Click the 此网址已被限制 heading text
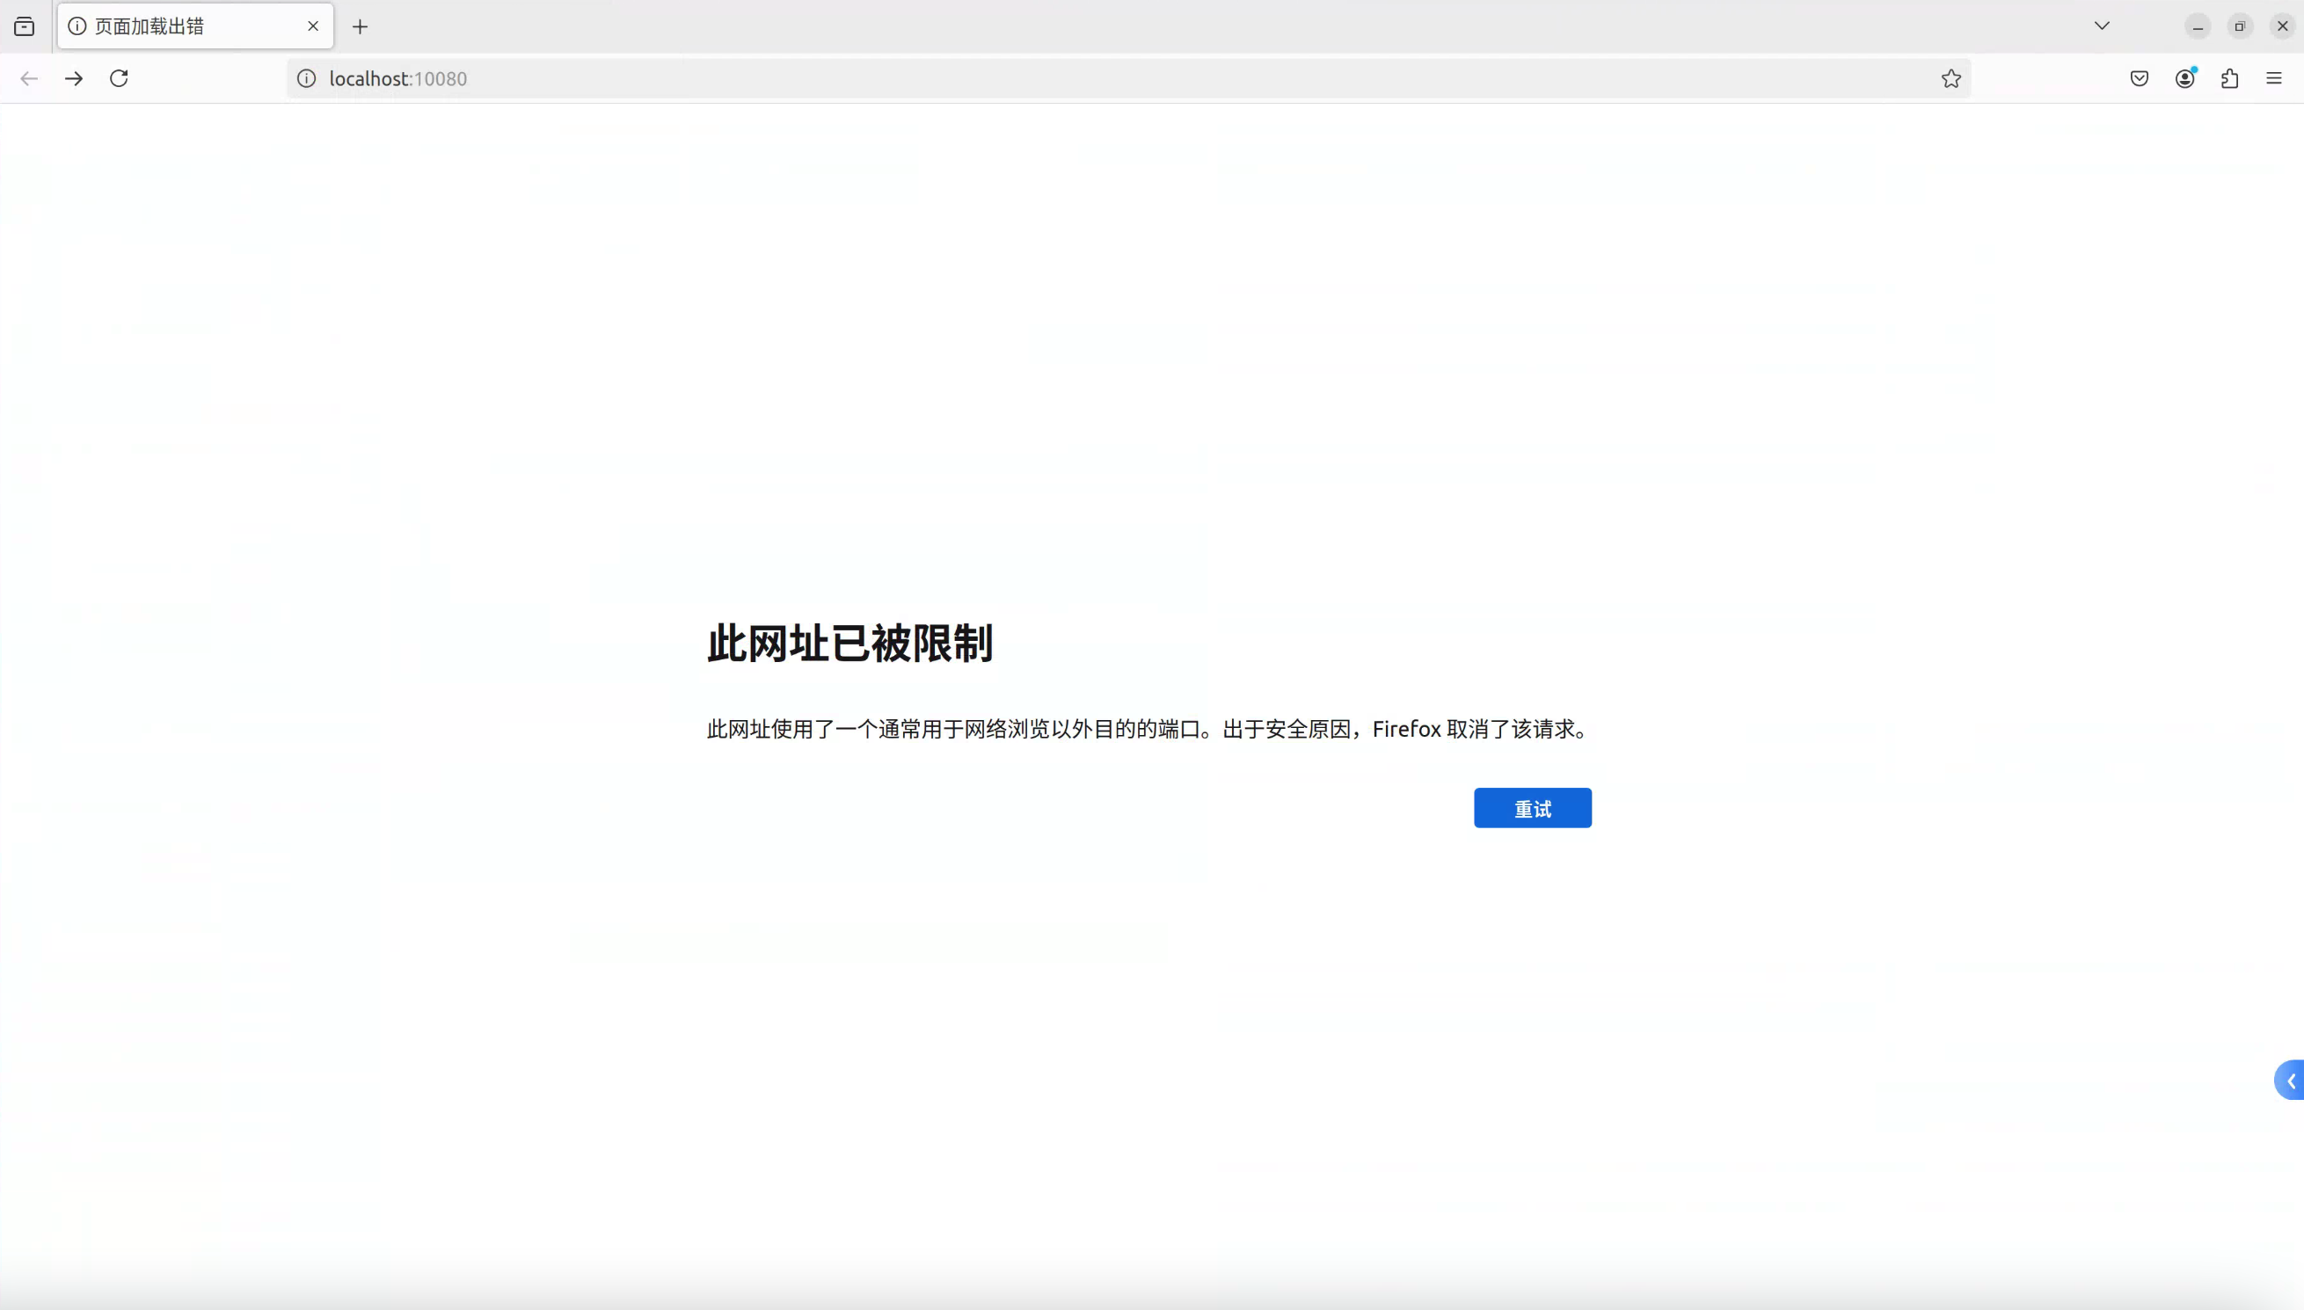2304x1310 pixels. [x=849, y=644]
